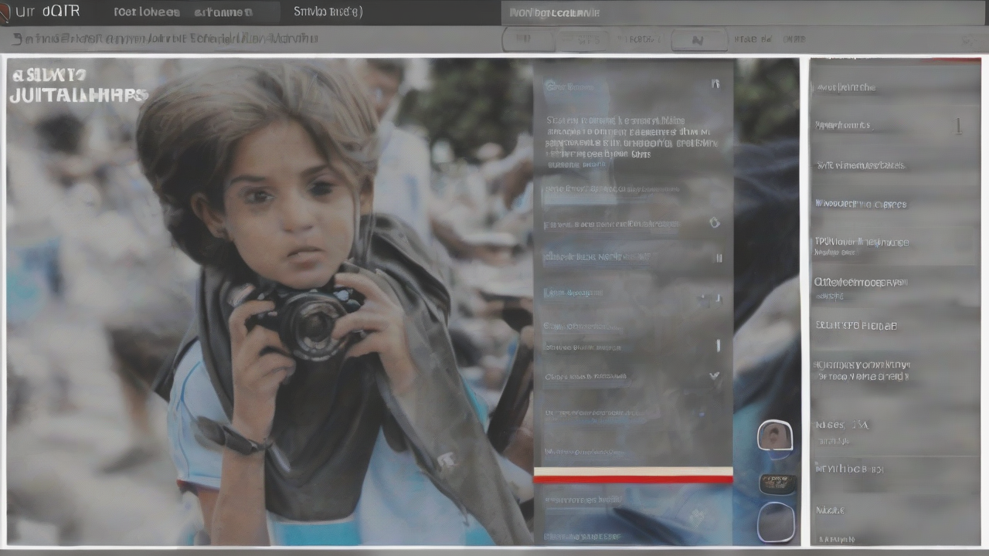989x556 pixels.
Task: Select the small dark middle thumbnail
Action: coord(777,484)
